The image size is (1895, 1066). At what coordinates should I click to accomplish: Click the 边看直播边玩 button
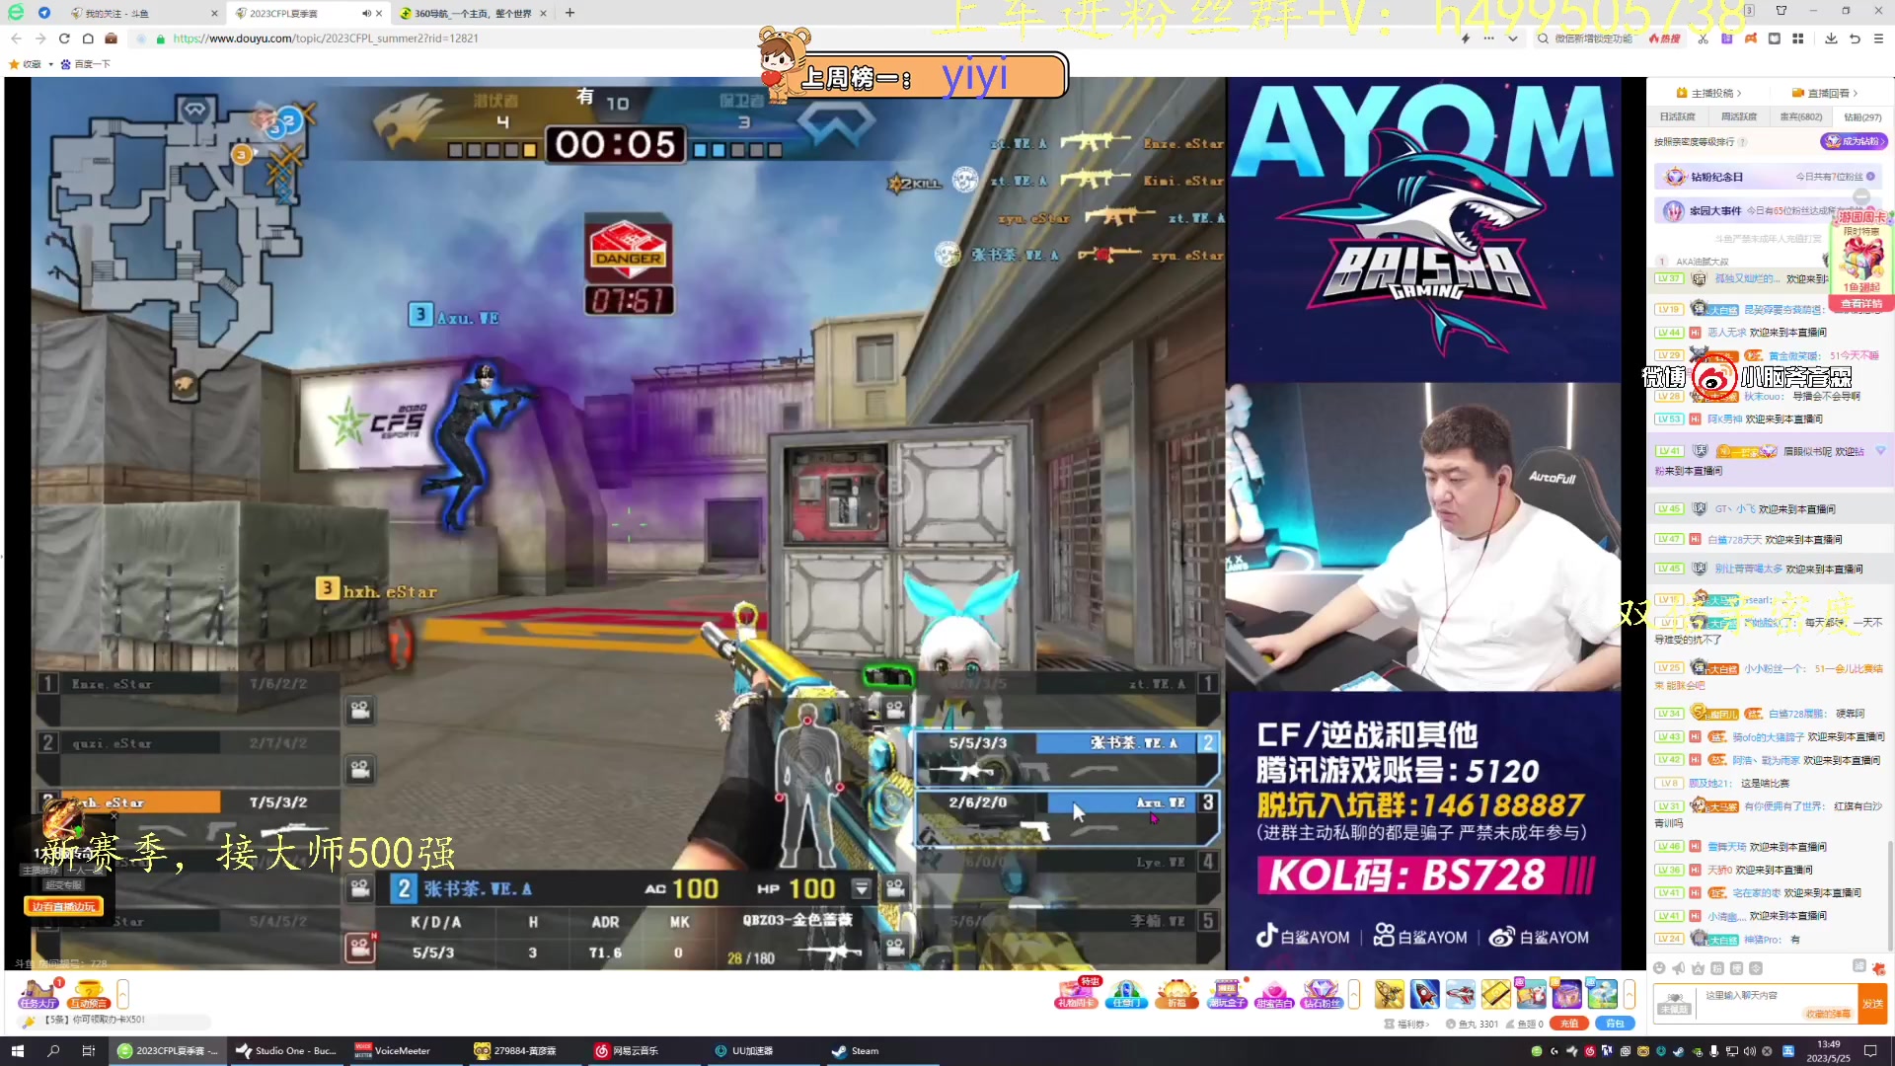pyautogui.click(x=63, y=907)
